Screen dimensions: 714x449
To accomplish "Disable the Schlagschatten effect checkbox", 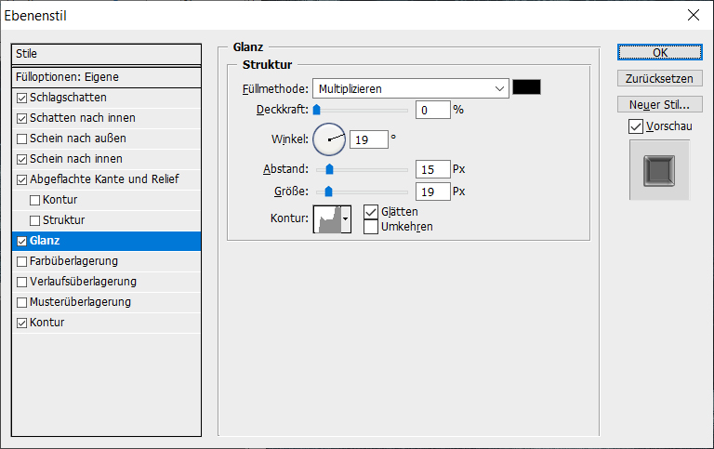I will (22, 98).
